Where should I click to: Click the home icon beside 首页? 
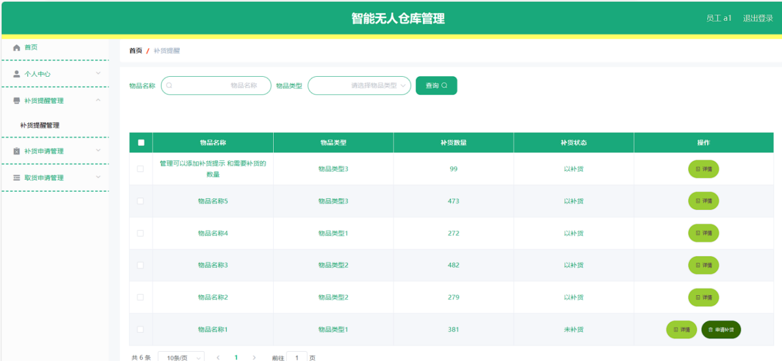[x=17, y=48]
